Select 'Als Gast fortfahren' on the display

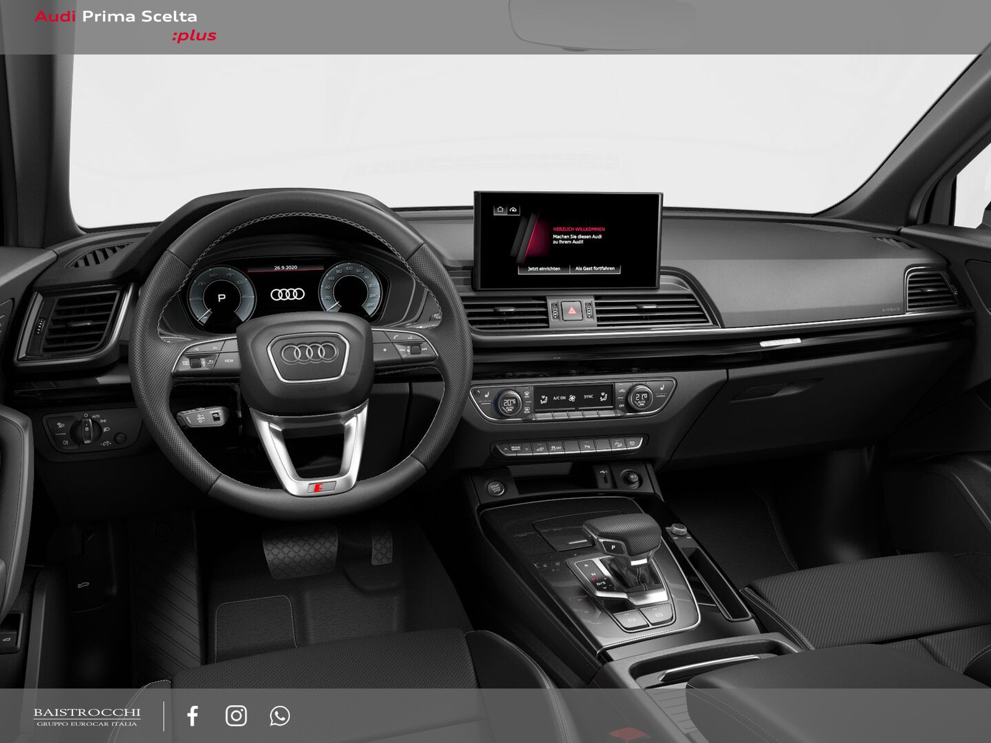(x=595, y=269)
